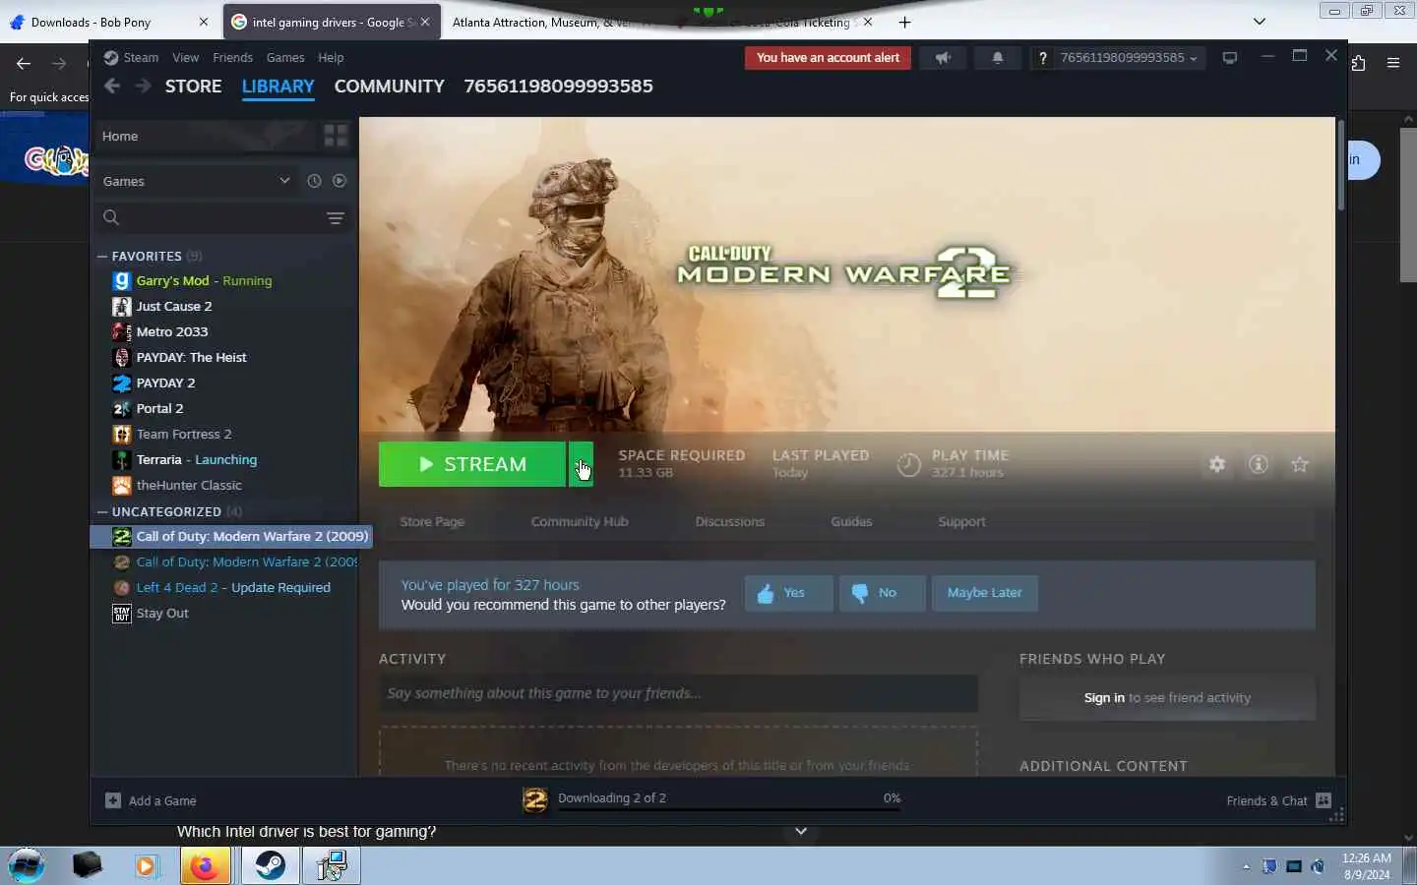The image size is (1417, 885).
Task: Click the Steam logo menu icon
Action: 111,58
